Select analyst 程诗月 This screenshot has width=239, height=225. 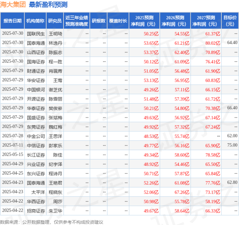coord(56,173)
